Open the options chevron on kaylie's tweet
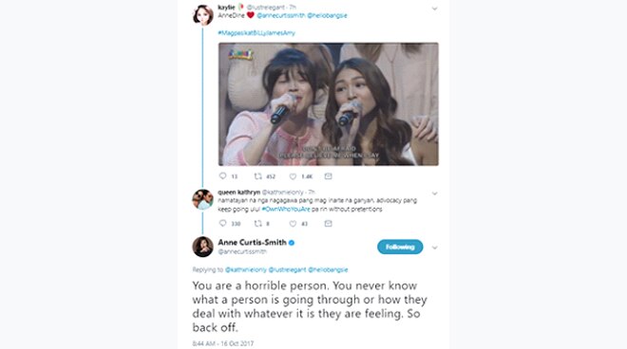627x349 pixels. (435, 9)
